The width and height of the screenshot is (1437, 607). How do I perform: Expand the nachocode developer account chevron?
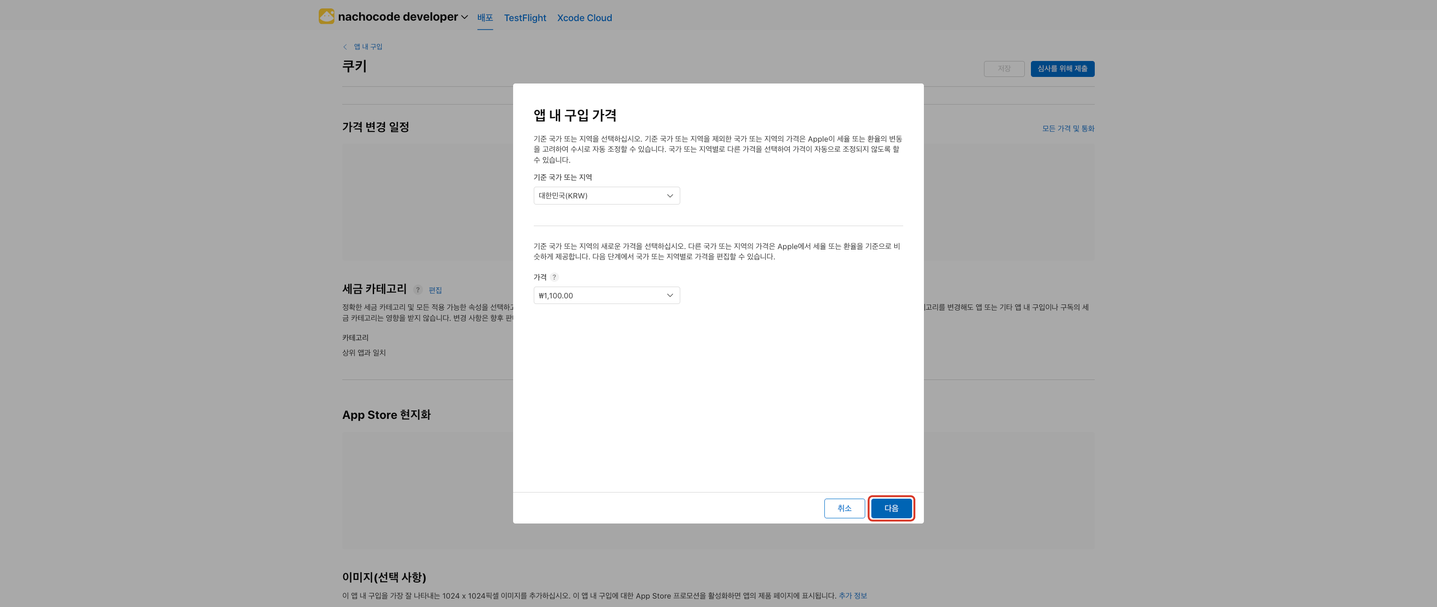tap(464, 17)
